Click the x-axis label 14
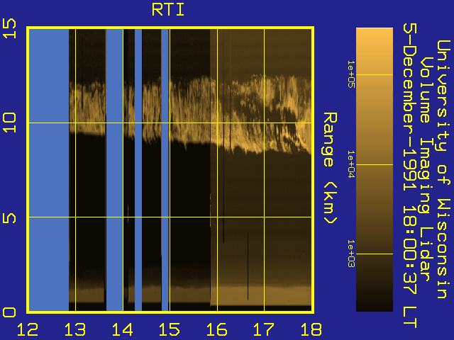The image size is (454, 340). pyautogui.click(x=122, y=329)
